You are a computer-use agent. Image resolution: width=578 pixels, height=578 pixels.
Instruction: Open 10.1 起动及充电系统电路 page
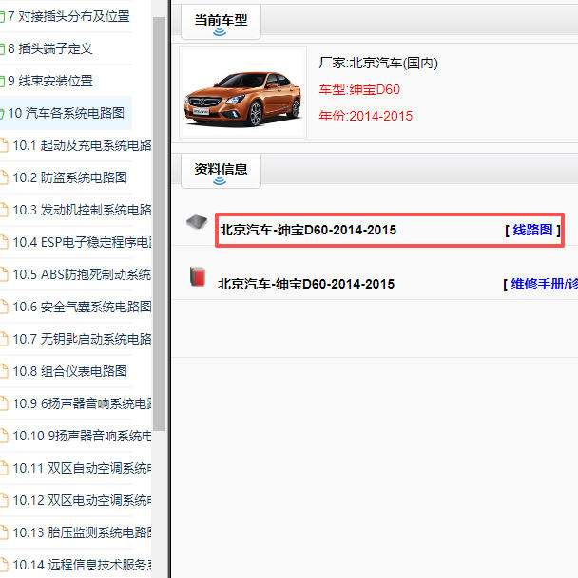pos(82,145)
